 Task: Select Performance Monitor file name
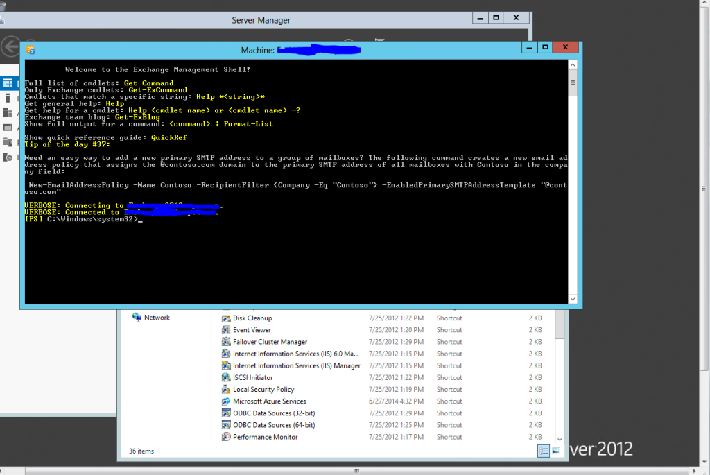pyautogui.click(x=266, y=437)
